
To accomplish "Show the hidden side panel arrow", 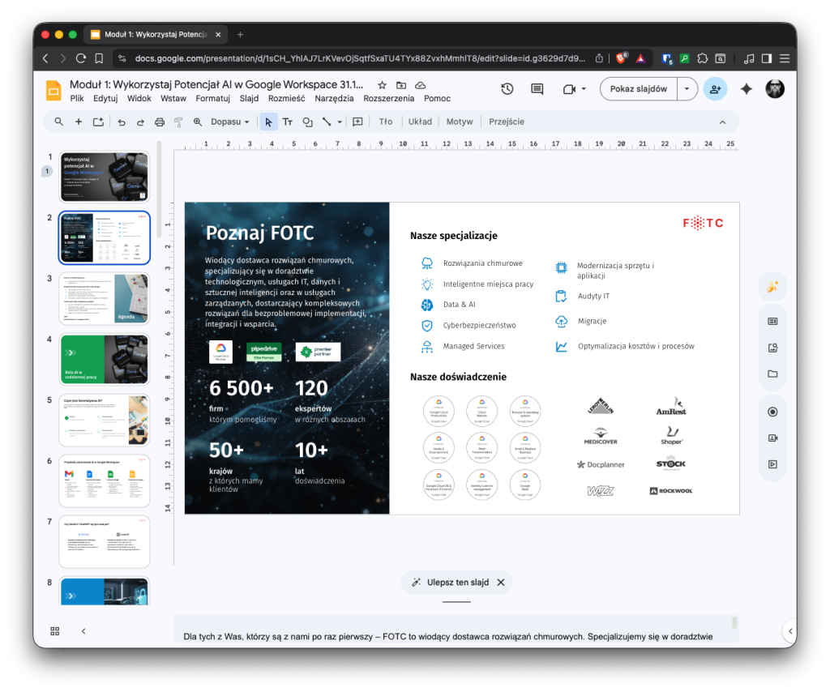I will 789,630.
